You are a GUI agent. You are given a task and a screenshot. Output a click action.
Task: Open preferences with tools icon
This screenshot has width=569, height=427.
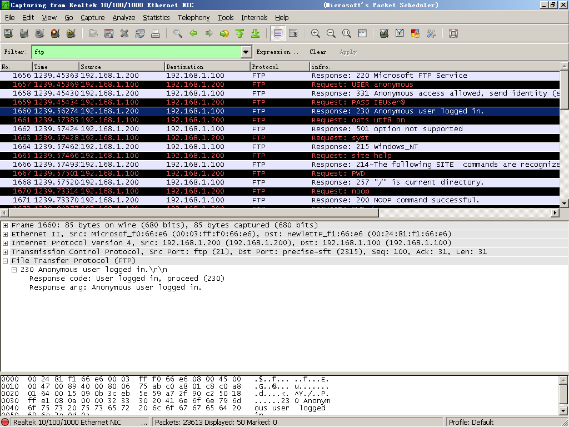point(431,33)
